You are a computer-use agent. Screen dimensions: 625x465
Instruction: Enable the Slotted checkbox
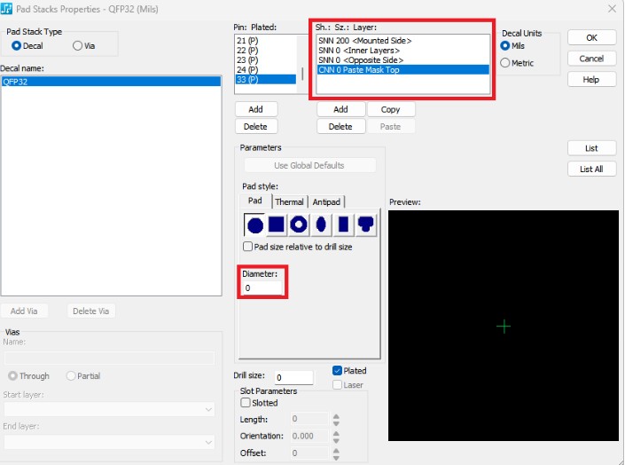pos(246,403)
